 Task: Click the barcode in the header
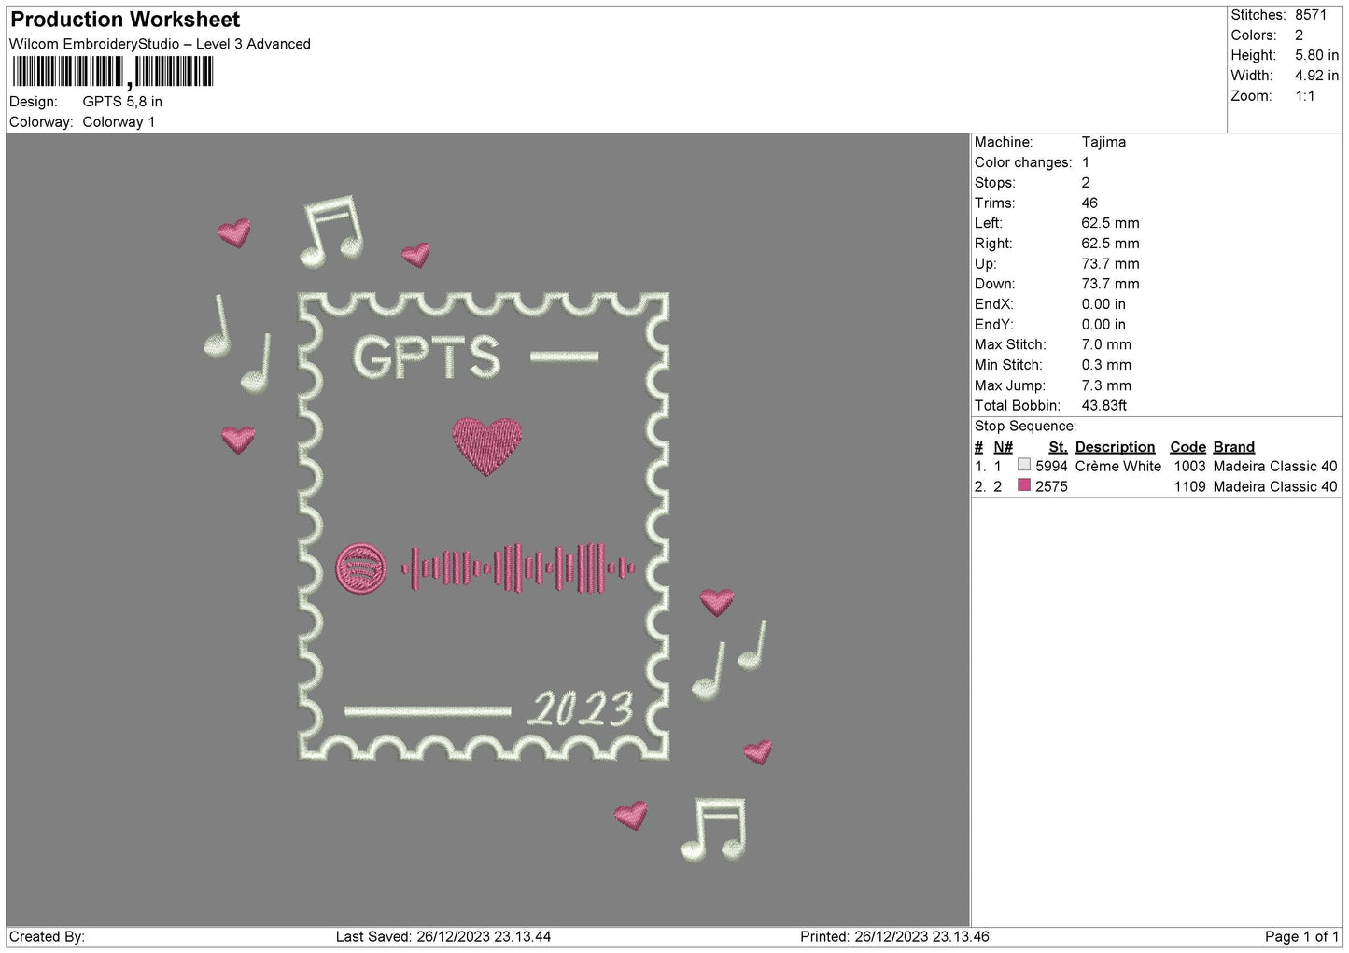coord(113,72)
